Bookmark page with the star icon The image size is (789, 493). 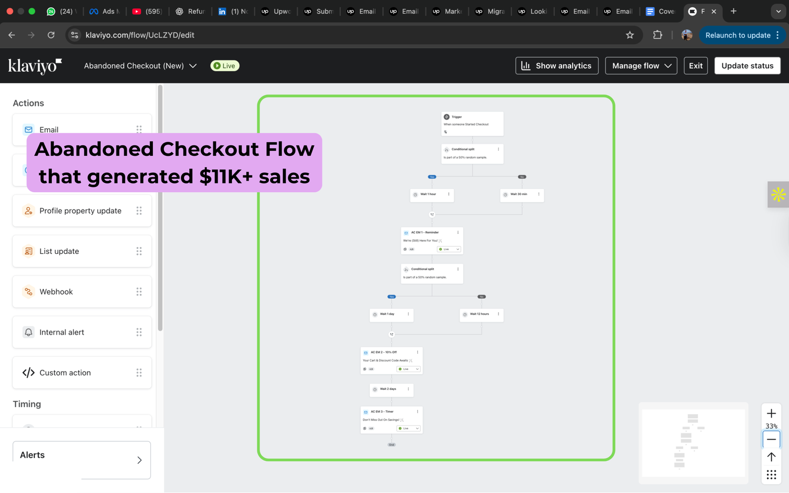(630, 35)
